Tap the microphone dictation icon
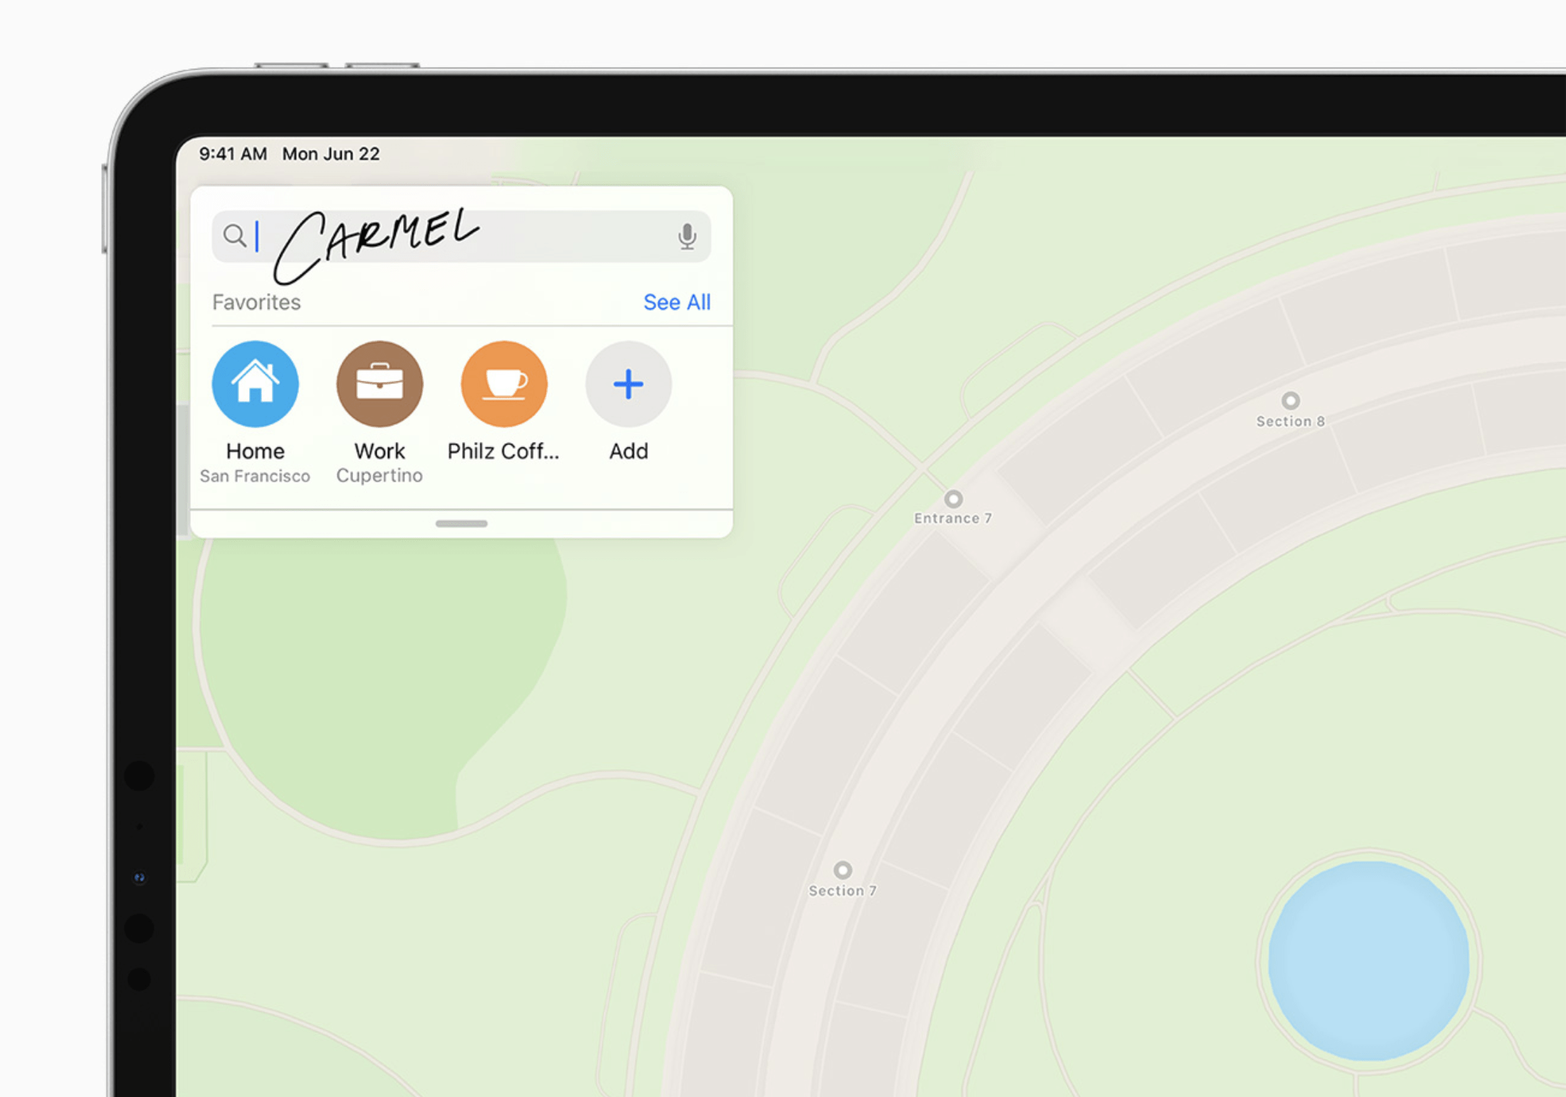This screenshot has height=1097, width=1566. pyautogui.click(x=686, y=236)
